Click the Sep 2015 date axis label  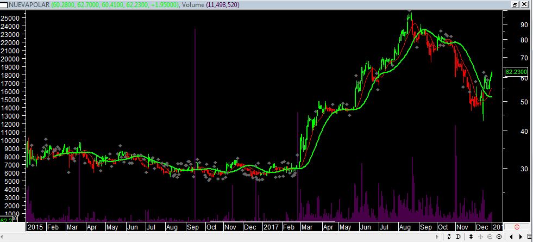[193, 227]
